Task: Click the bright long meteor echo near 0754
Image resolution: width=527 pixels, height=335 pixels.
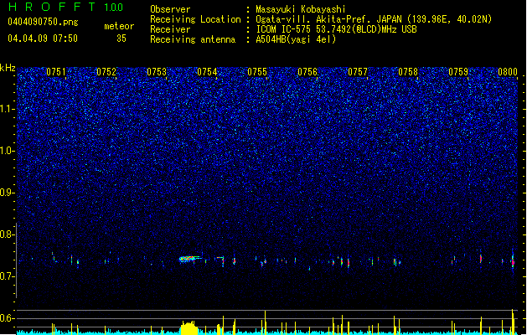Action: pyautogui.click(x=190, y=259)
